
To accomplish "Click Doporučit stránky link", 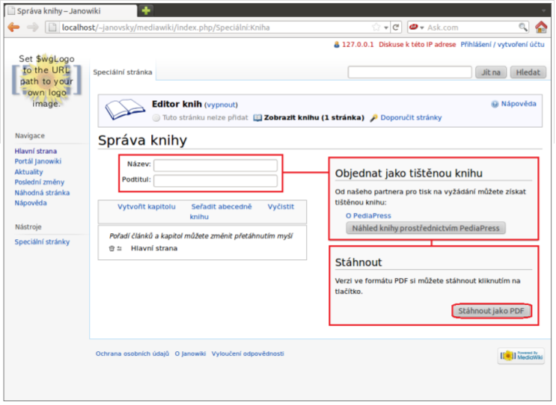I will point(411,118).
